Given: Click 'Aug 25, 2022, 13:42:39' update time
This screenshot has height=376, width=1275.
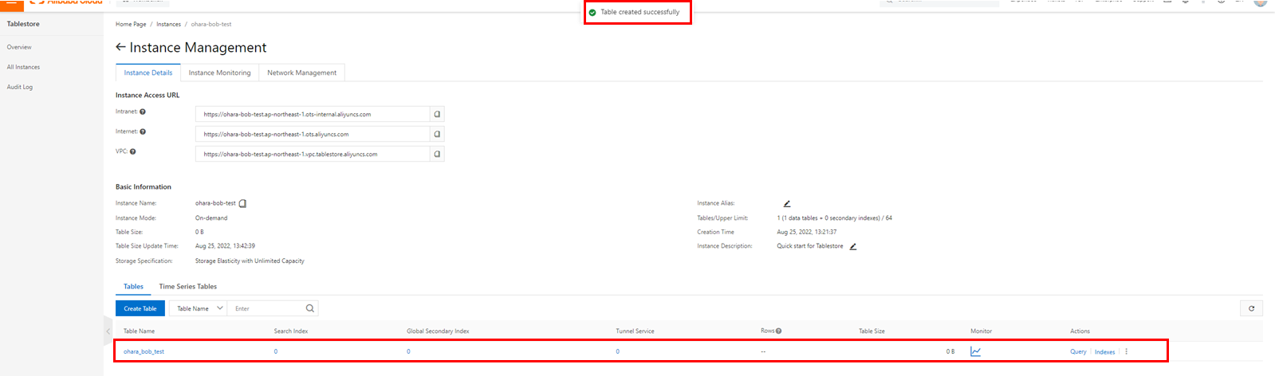Looking at the screenshot, I should click(225, 246).
